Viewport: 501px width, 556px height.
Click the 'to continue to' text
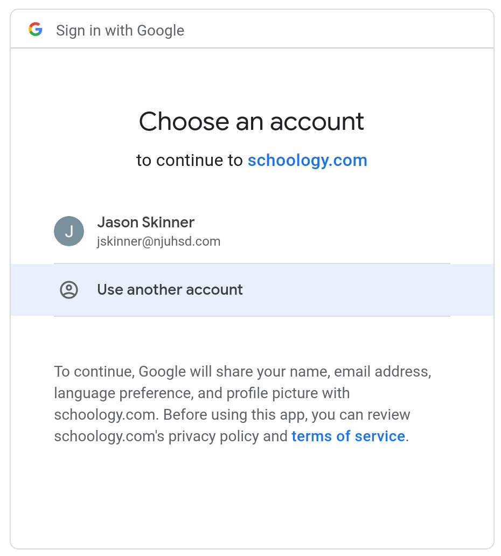point(189,160)
